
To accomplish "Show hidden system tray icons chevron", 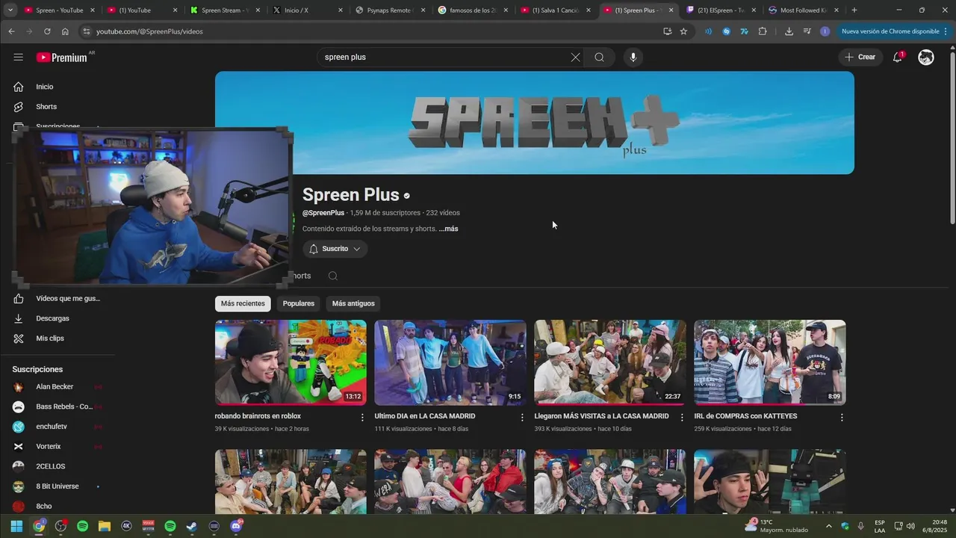I will coord(828,526).
